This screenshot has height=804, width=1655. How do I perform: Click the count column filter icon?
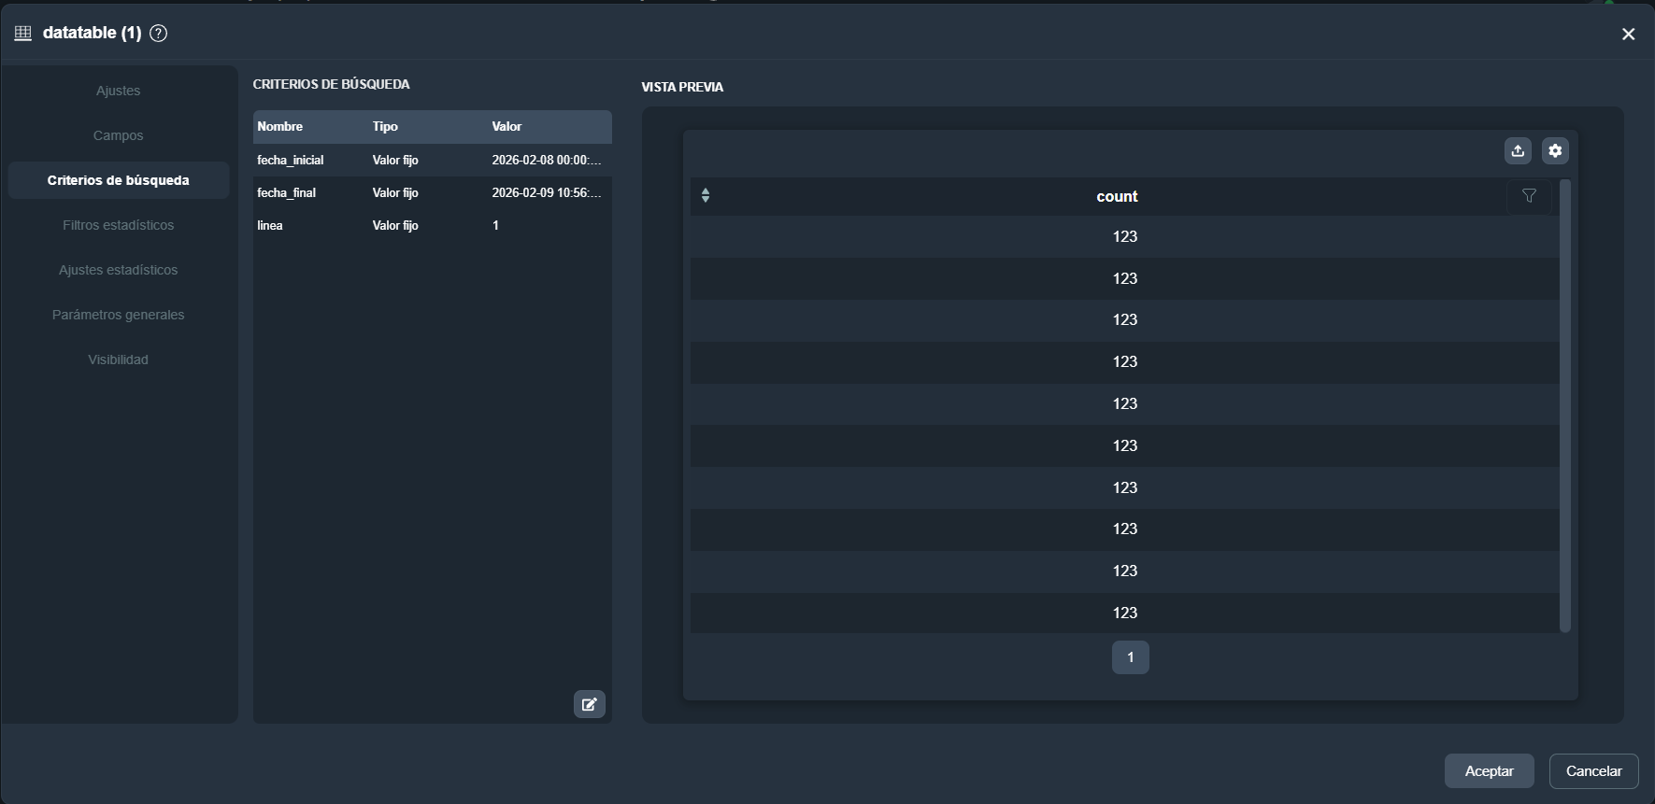[1529, 196]
